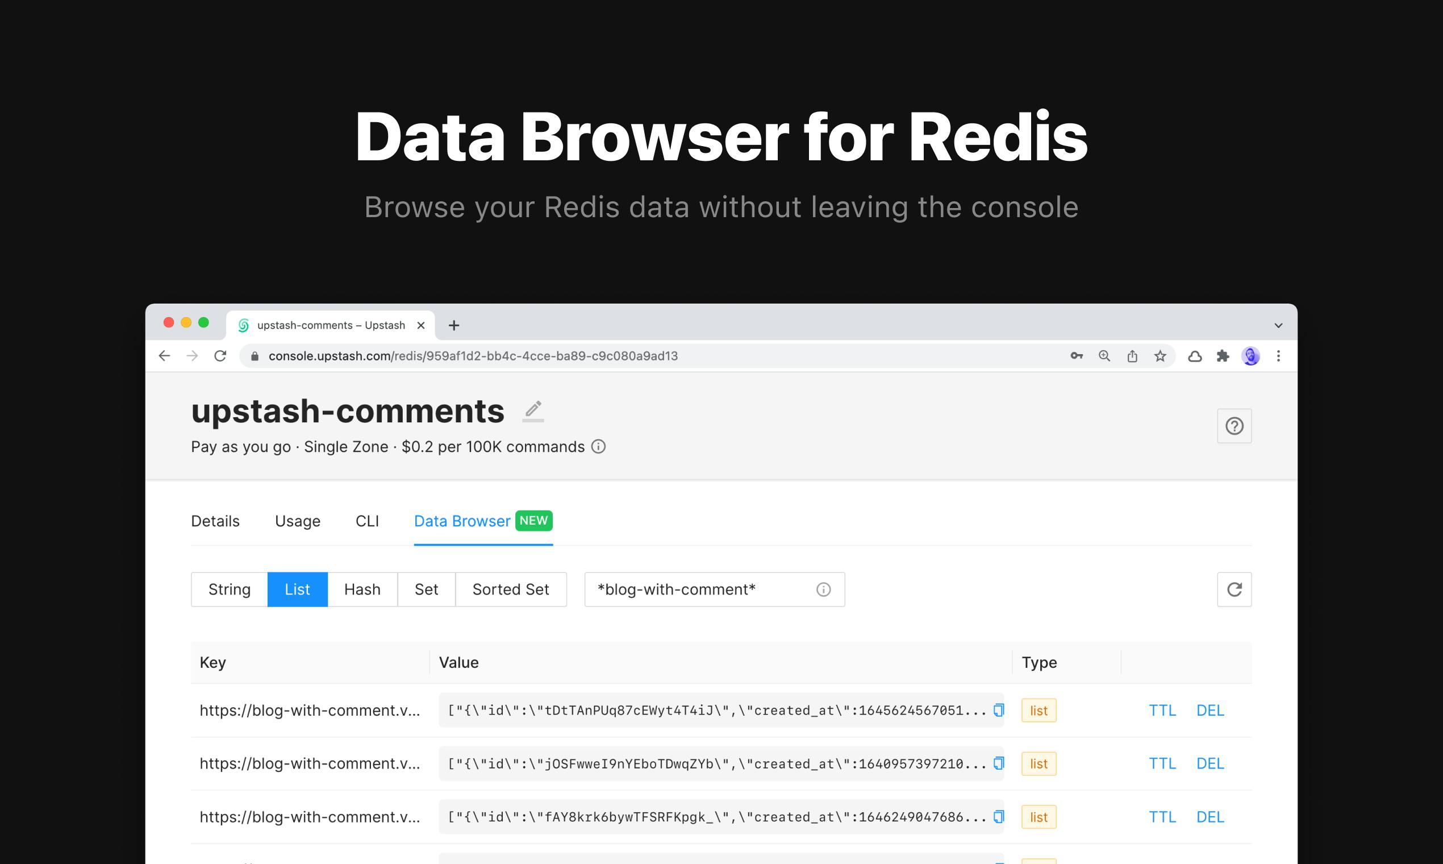This screenshot has width=1443, height=864.
Task: Filter keys by Sorted Set type
Action: 511,590
